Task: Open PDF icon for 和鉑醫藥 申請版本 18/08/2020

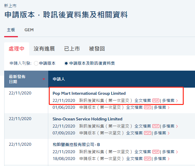Action: 147,159
